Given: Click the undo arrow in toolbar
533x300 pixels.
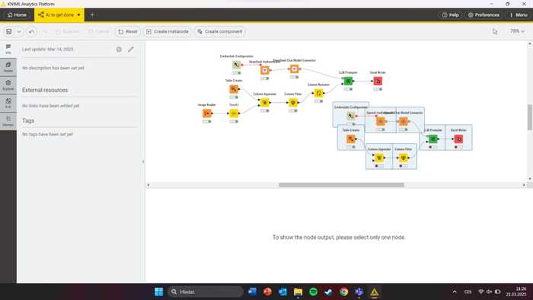Looking at the screenshot, I should pos(32,31).
